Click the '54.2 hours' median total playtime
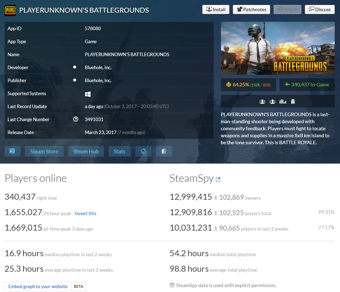The width and height of the screenshot is (340, 292). tap(189, 253)
